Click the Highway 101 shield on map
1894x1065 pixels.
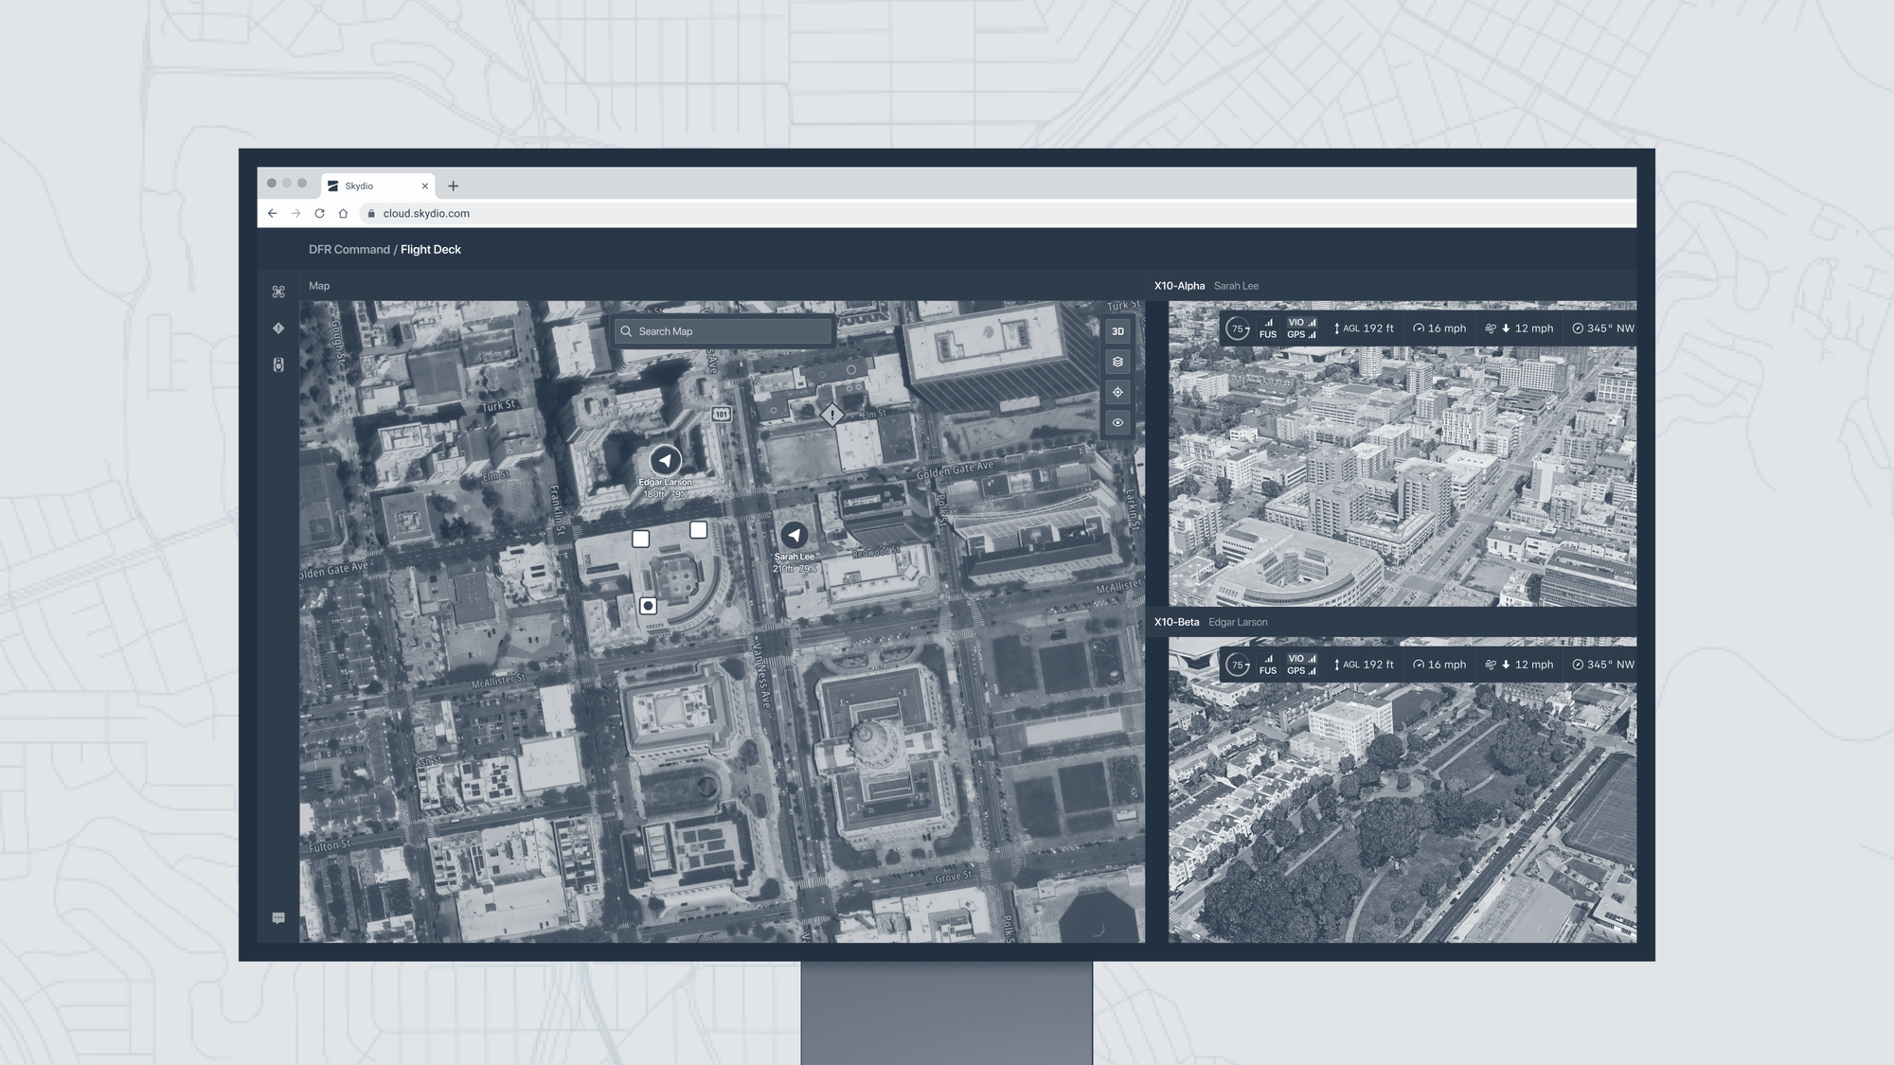[x=722, y=414]
